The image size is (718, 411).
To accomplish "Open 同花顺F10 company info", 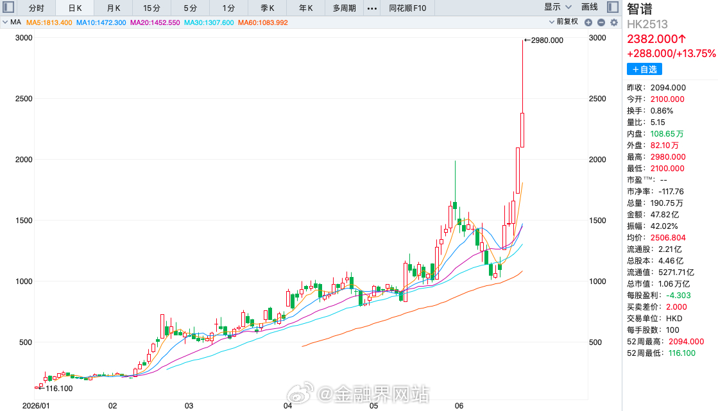I will tap(407, 8).
